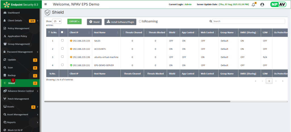Click in the Search input field
Screen dimensions: 291x132
(249, 21)
